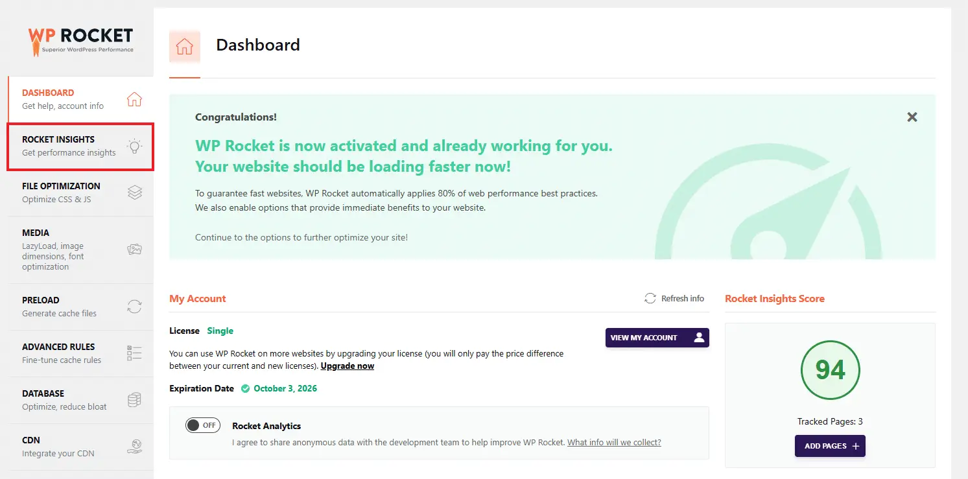Click the Advanced Rules list icon
This screenshot has width=968, height=479.
pyautogui.click(x=134, y=353)
